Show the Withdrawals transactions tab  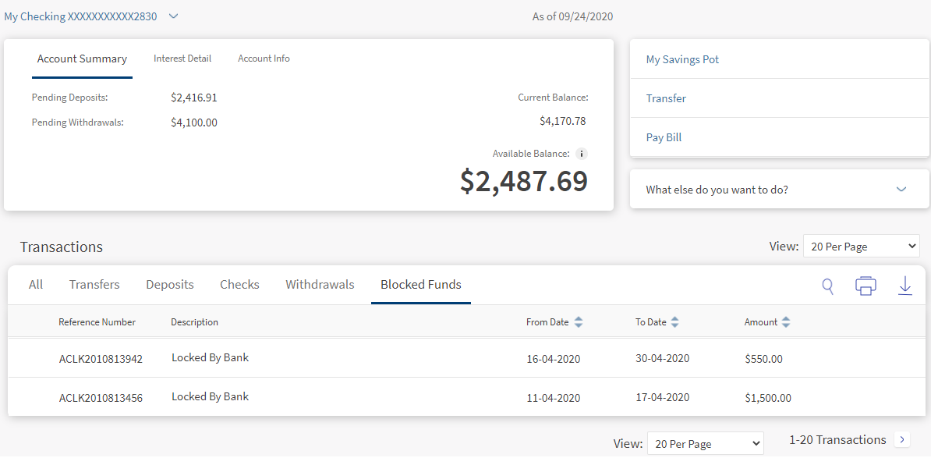pos(320,285)
